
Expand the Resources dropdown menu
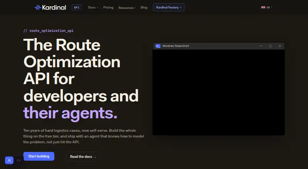127,8
